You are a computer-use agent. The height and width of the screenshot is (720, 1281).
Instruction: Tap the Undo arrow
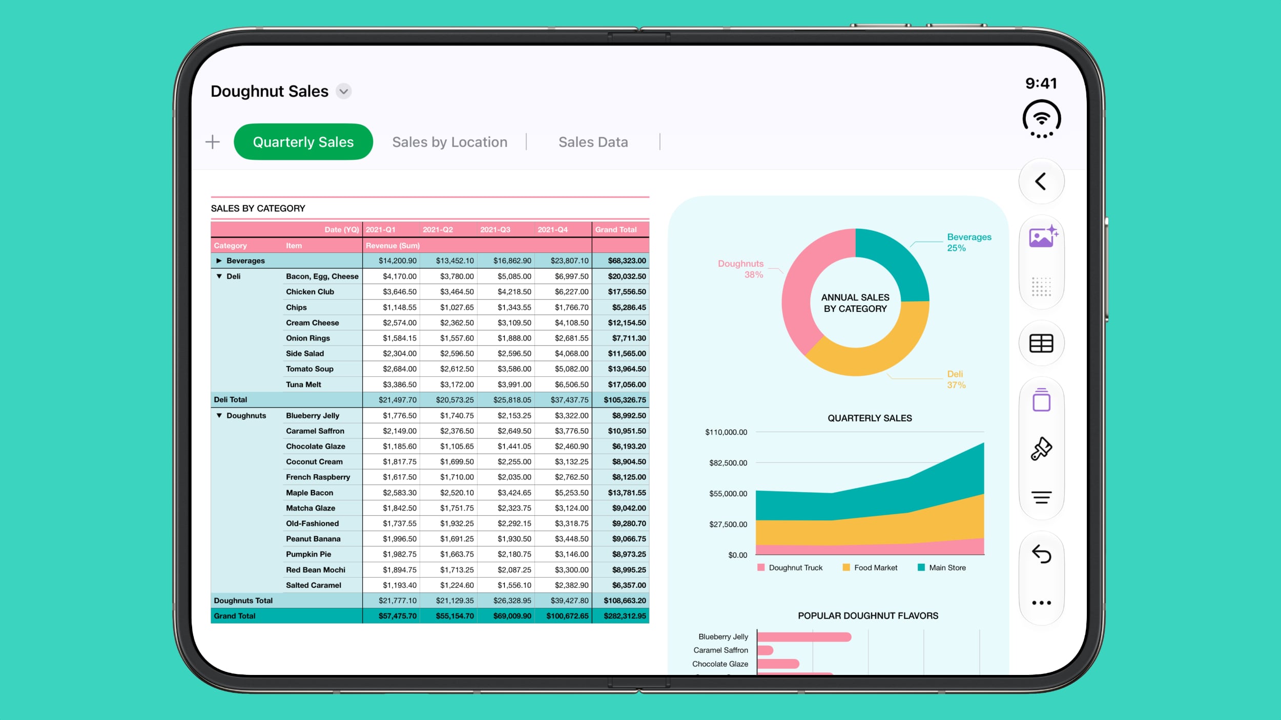pyautogui.click(x=1041, y=554)
